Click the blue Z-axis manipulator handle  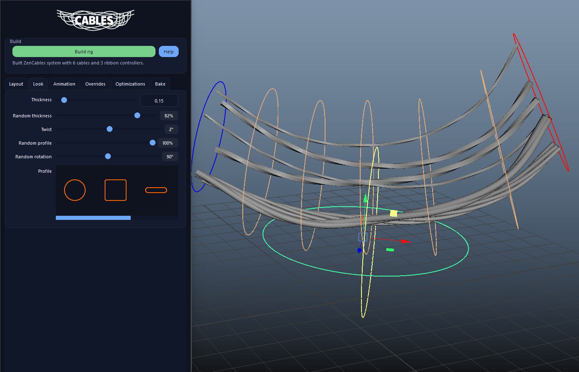(359, 250)
